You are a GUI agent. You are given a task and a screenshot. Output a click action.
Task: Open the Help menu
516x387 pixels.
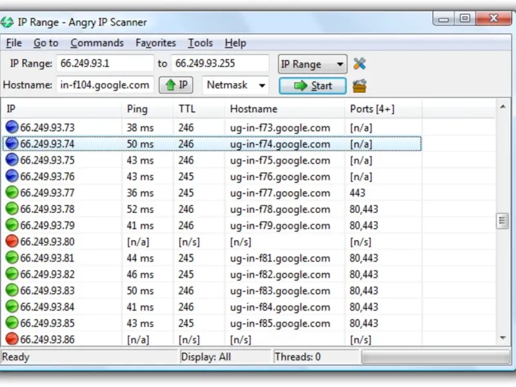point(235,43)
